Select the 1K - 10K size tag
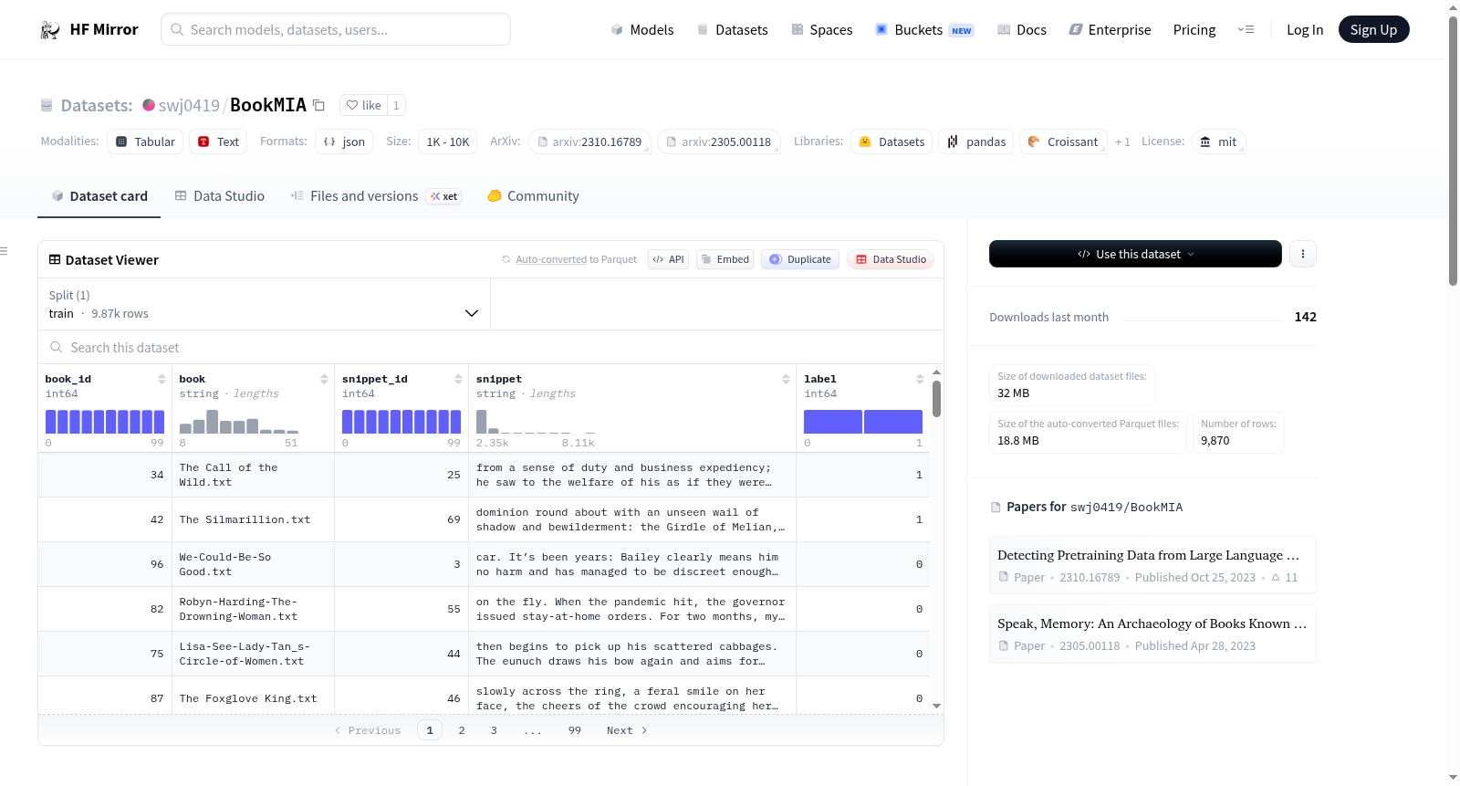 tap(447, 141)
